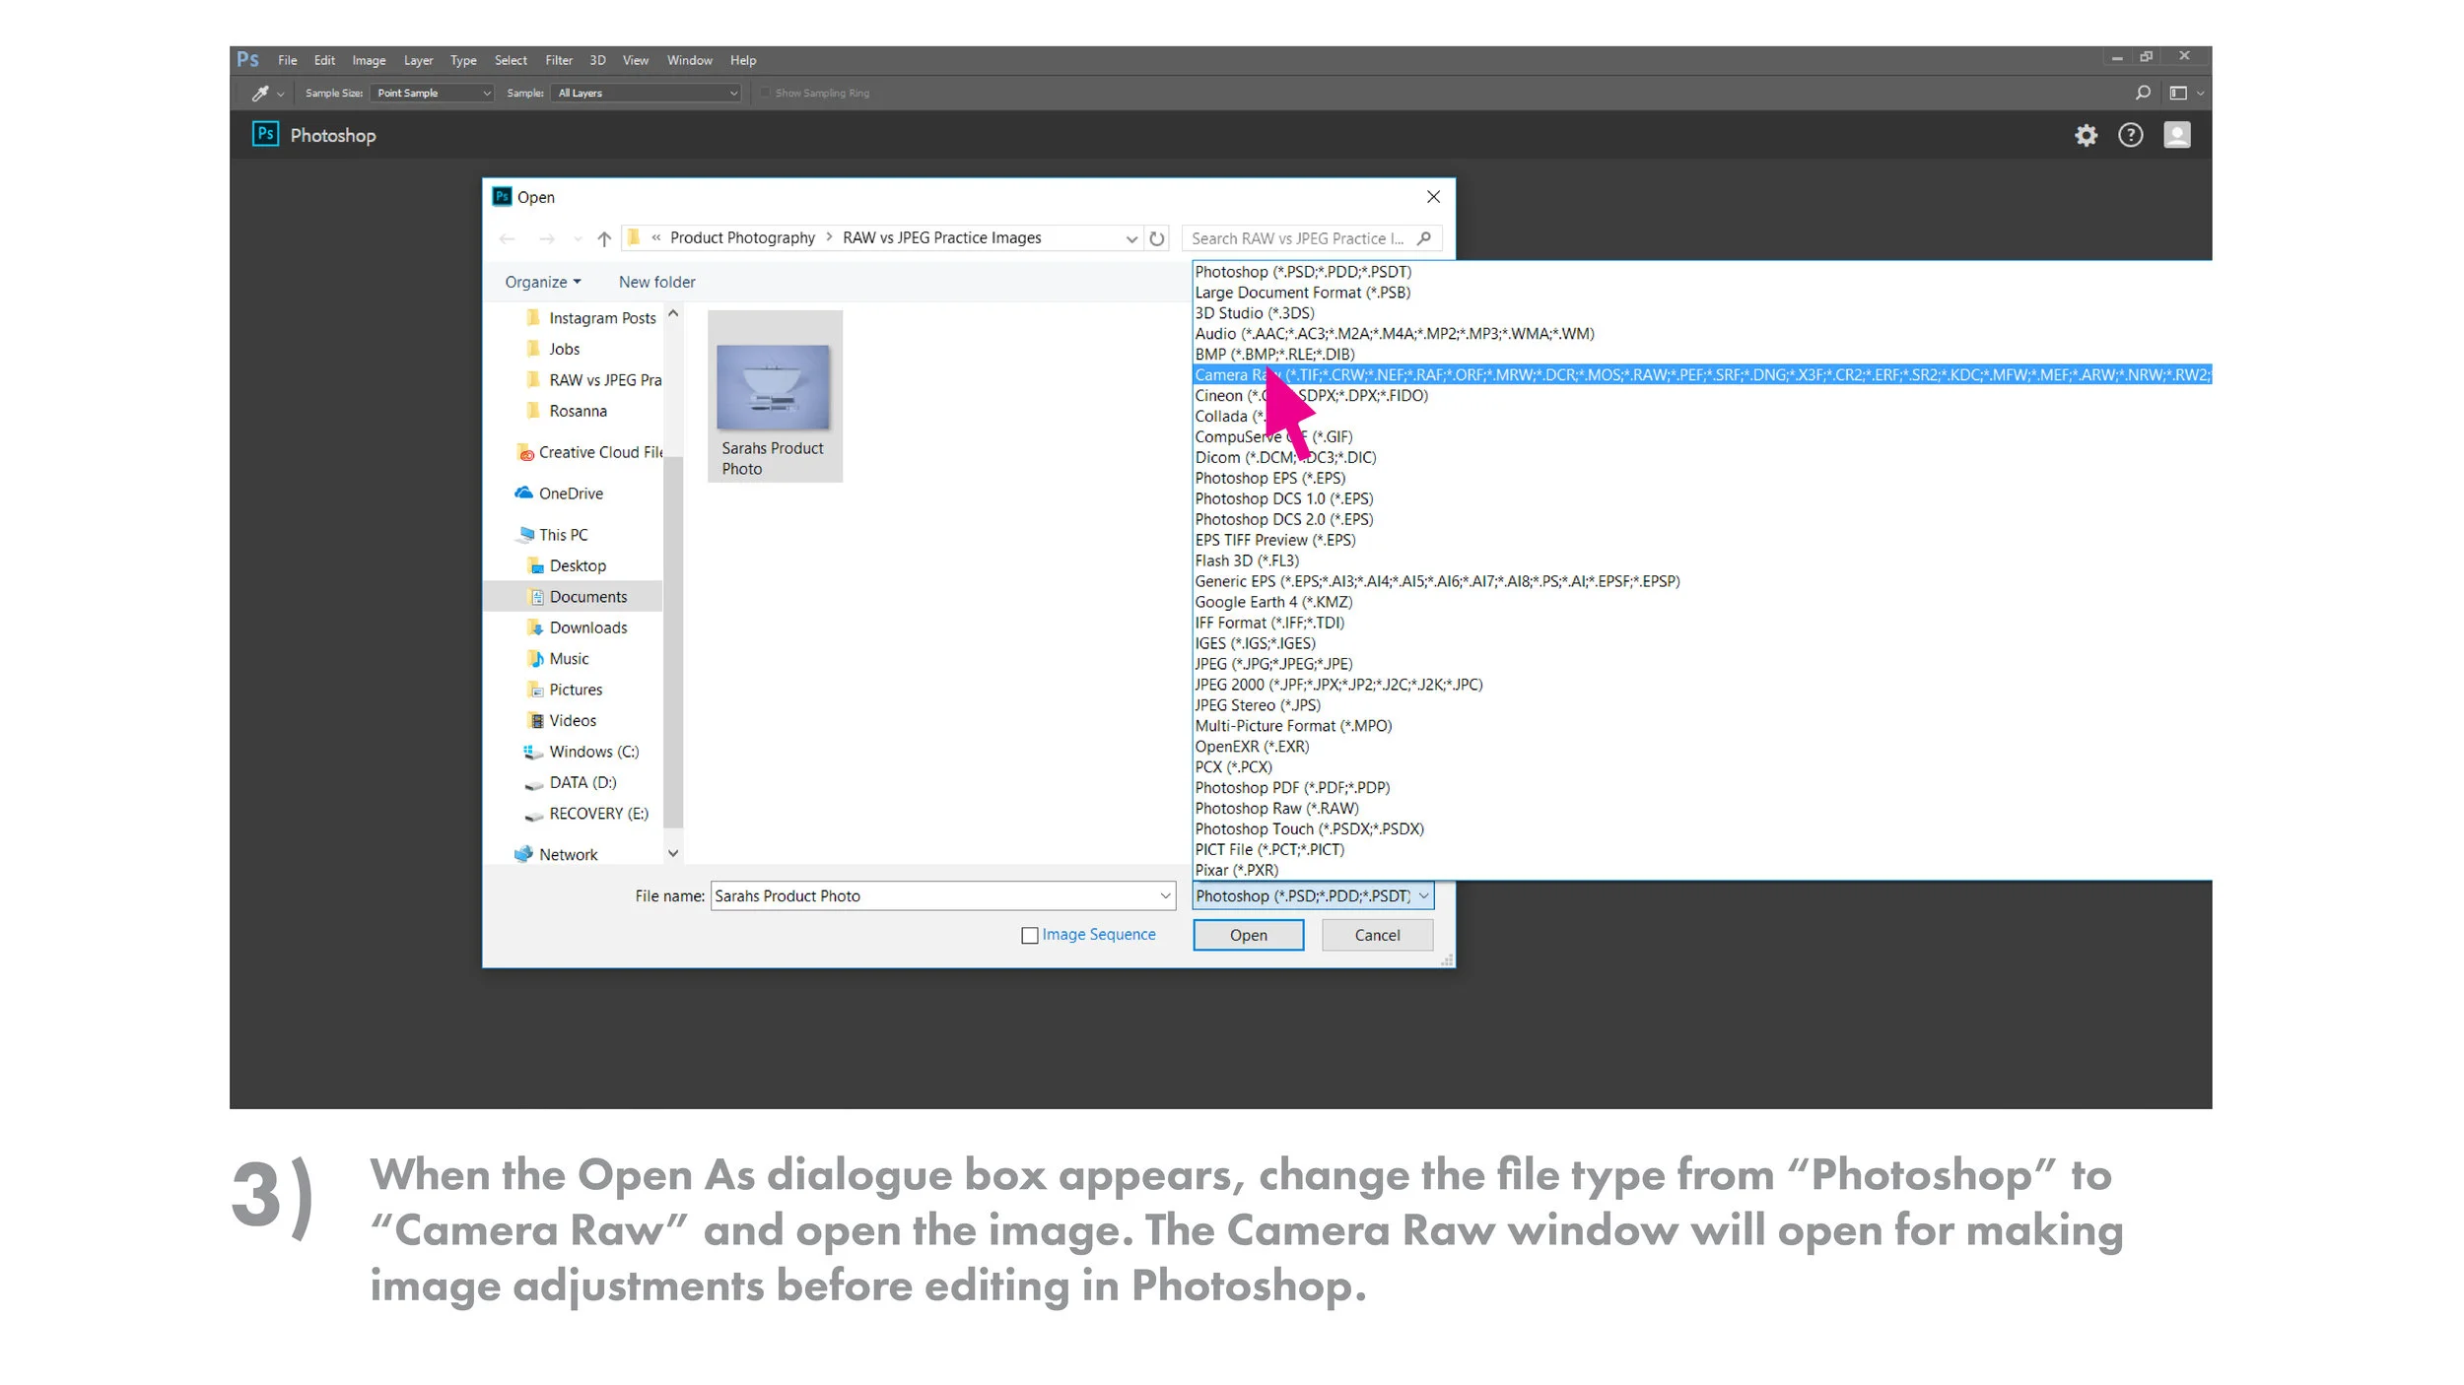Expand the Sample All Layers dropdown

coord(647,93)
